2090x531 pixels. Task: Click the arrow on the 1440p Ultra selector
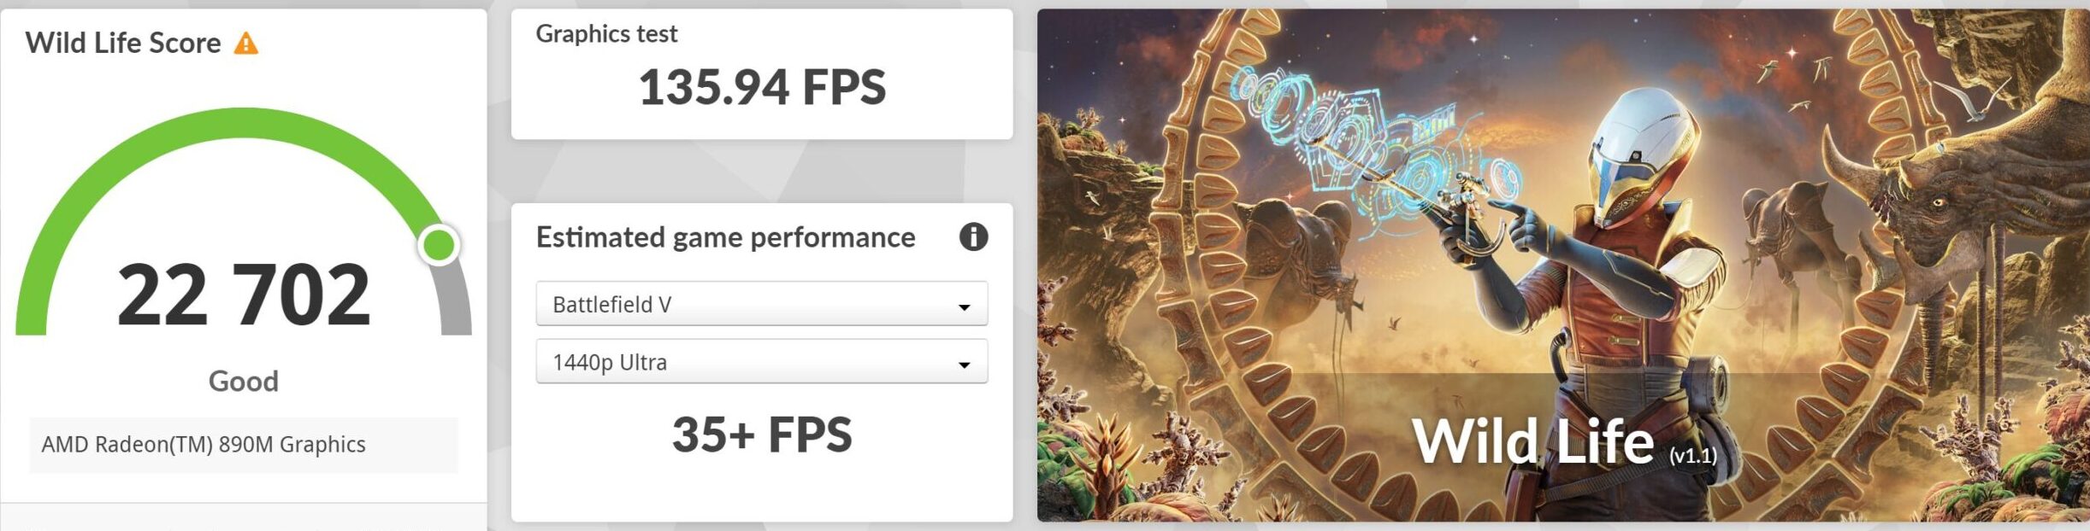point(964,365)
